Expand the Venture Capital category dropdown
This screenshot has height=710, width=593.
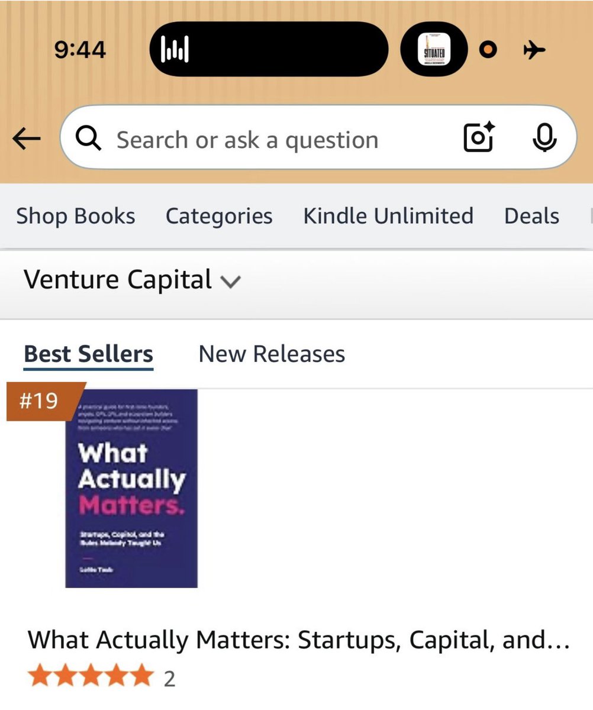132,280
